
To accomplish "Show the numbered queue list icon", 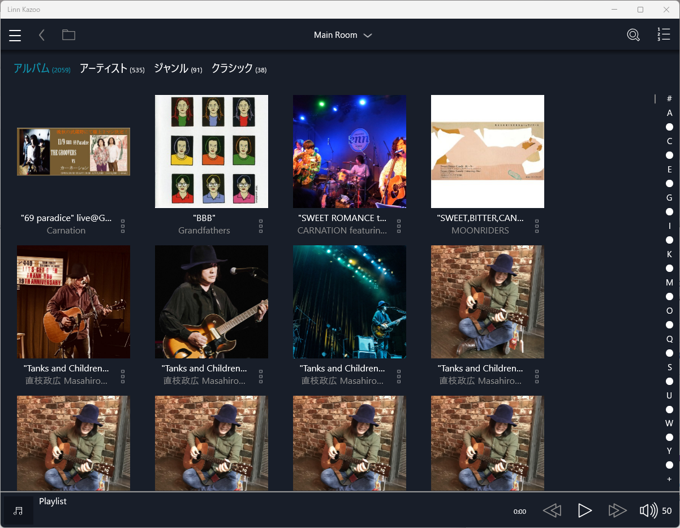I will [x=664, y=34].
